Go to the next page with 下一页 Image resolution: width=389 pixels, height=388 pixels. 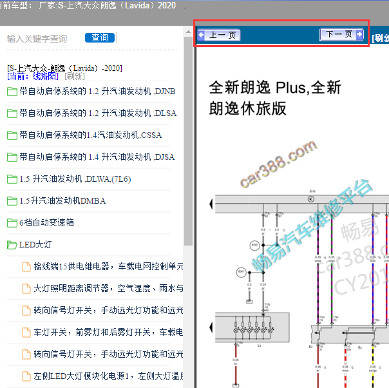(x=341, y=34)
